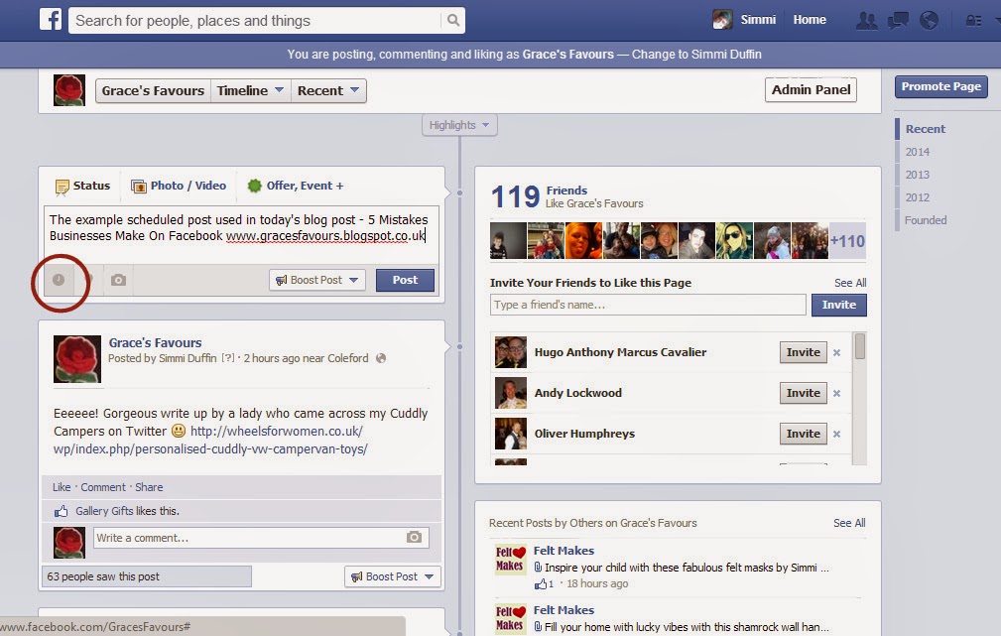Open the notifications globe icon
The width and height of the screenshot is (1001, 636).
click(x=929, y=21)
